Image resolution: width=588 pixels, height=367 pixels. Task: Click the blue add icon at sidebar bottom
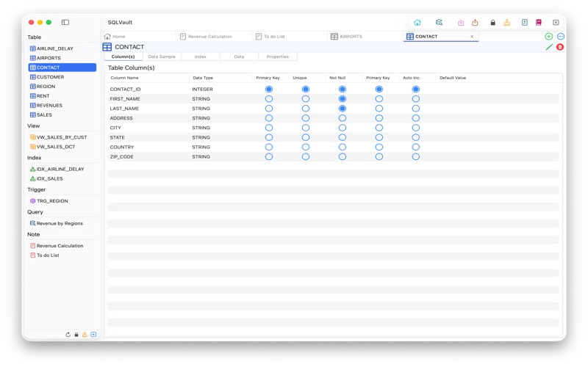(x=93, y=335)
